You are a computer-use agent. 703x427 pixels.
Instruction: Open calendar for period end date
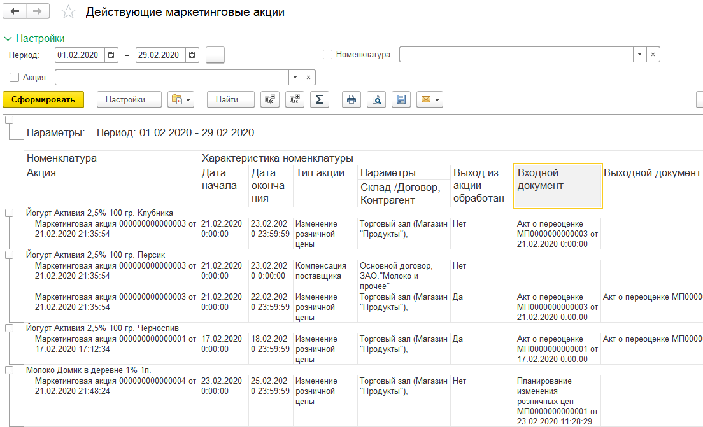click(x=192, y=55)
